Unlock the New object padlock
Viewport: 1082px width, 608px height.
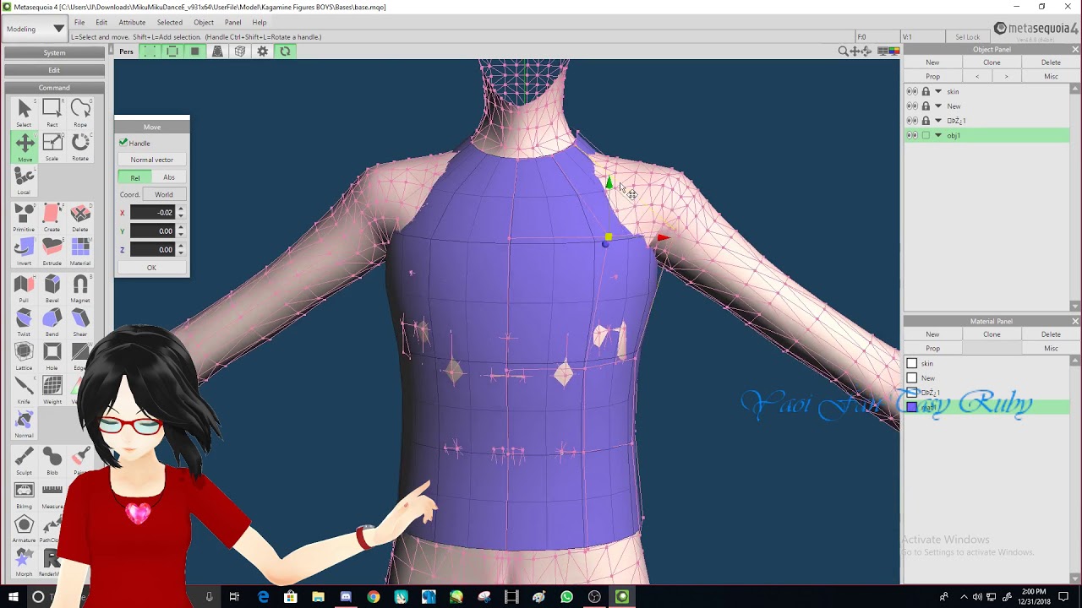[x=926, y=106]
